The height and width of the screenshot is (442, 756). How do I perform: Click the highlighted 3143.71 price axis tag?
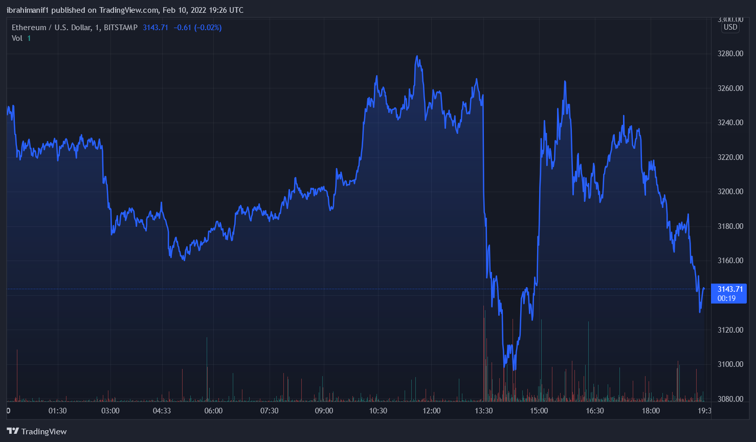pyautogui.click(x=730, y=289)
